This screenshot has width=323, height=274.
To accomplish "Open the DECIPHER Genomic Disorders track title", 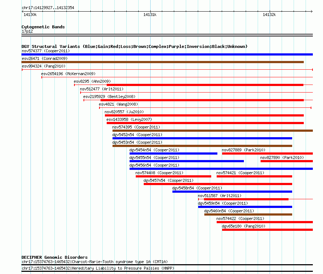I will point(54,257).
